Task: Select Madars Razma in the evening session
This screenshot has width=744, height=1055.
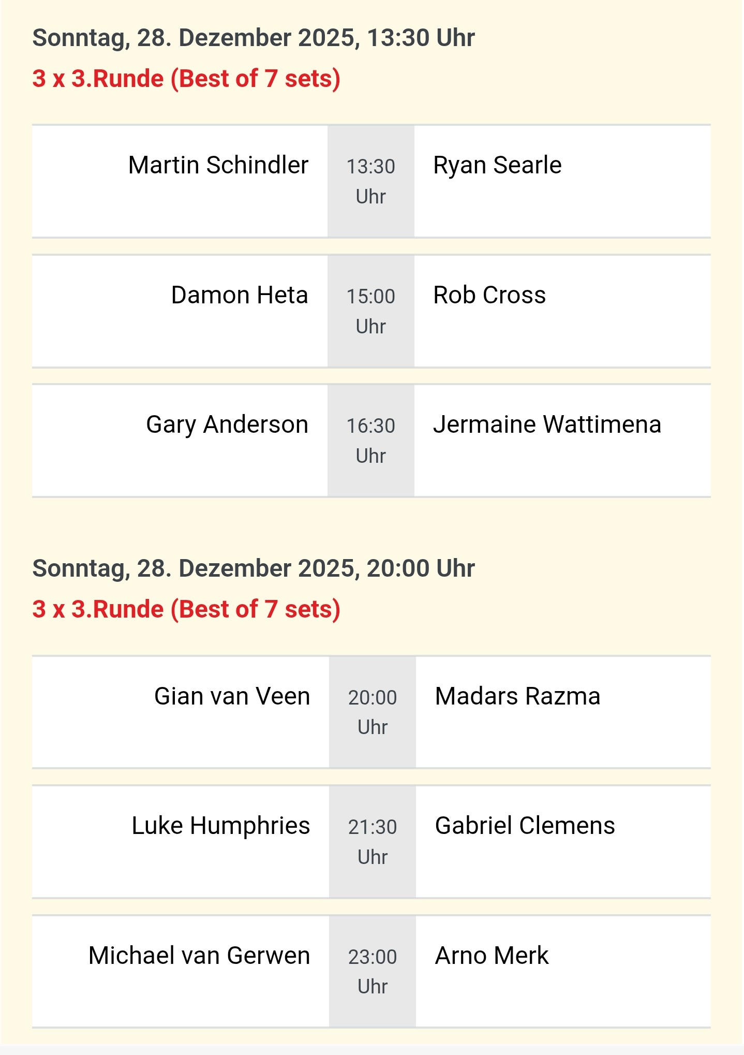Action: 517,697
